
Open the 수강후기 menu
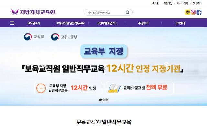tap(143, 23)
